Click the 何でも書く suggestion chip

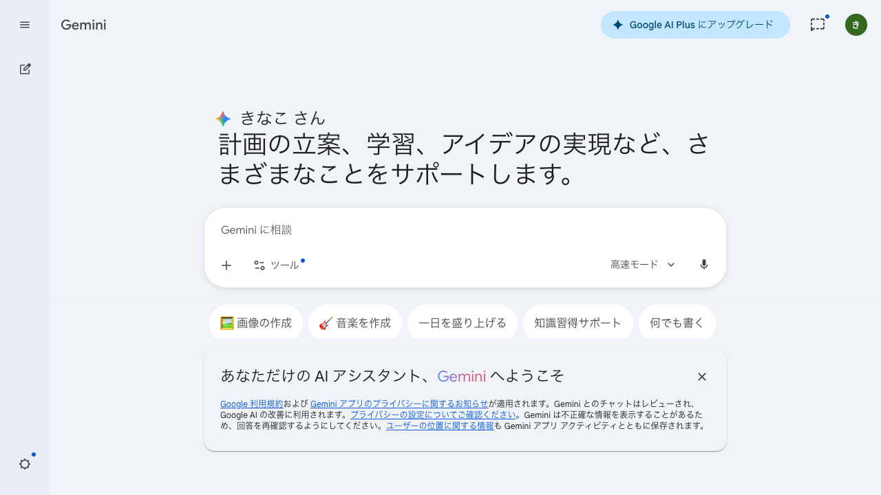click(x=677, y=322)
